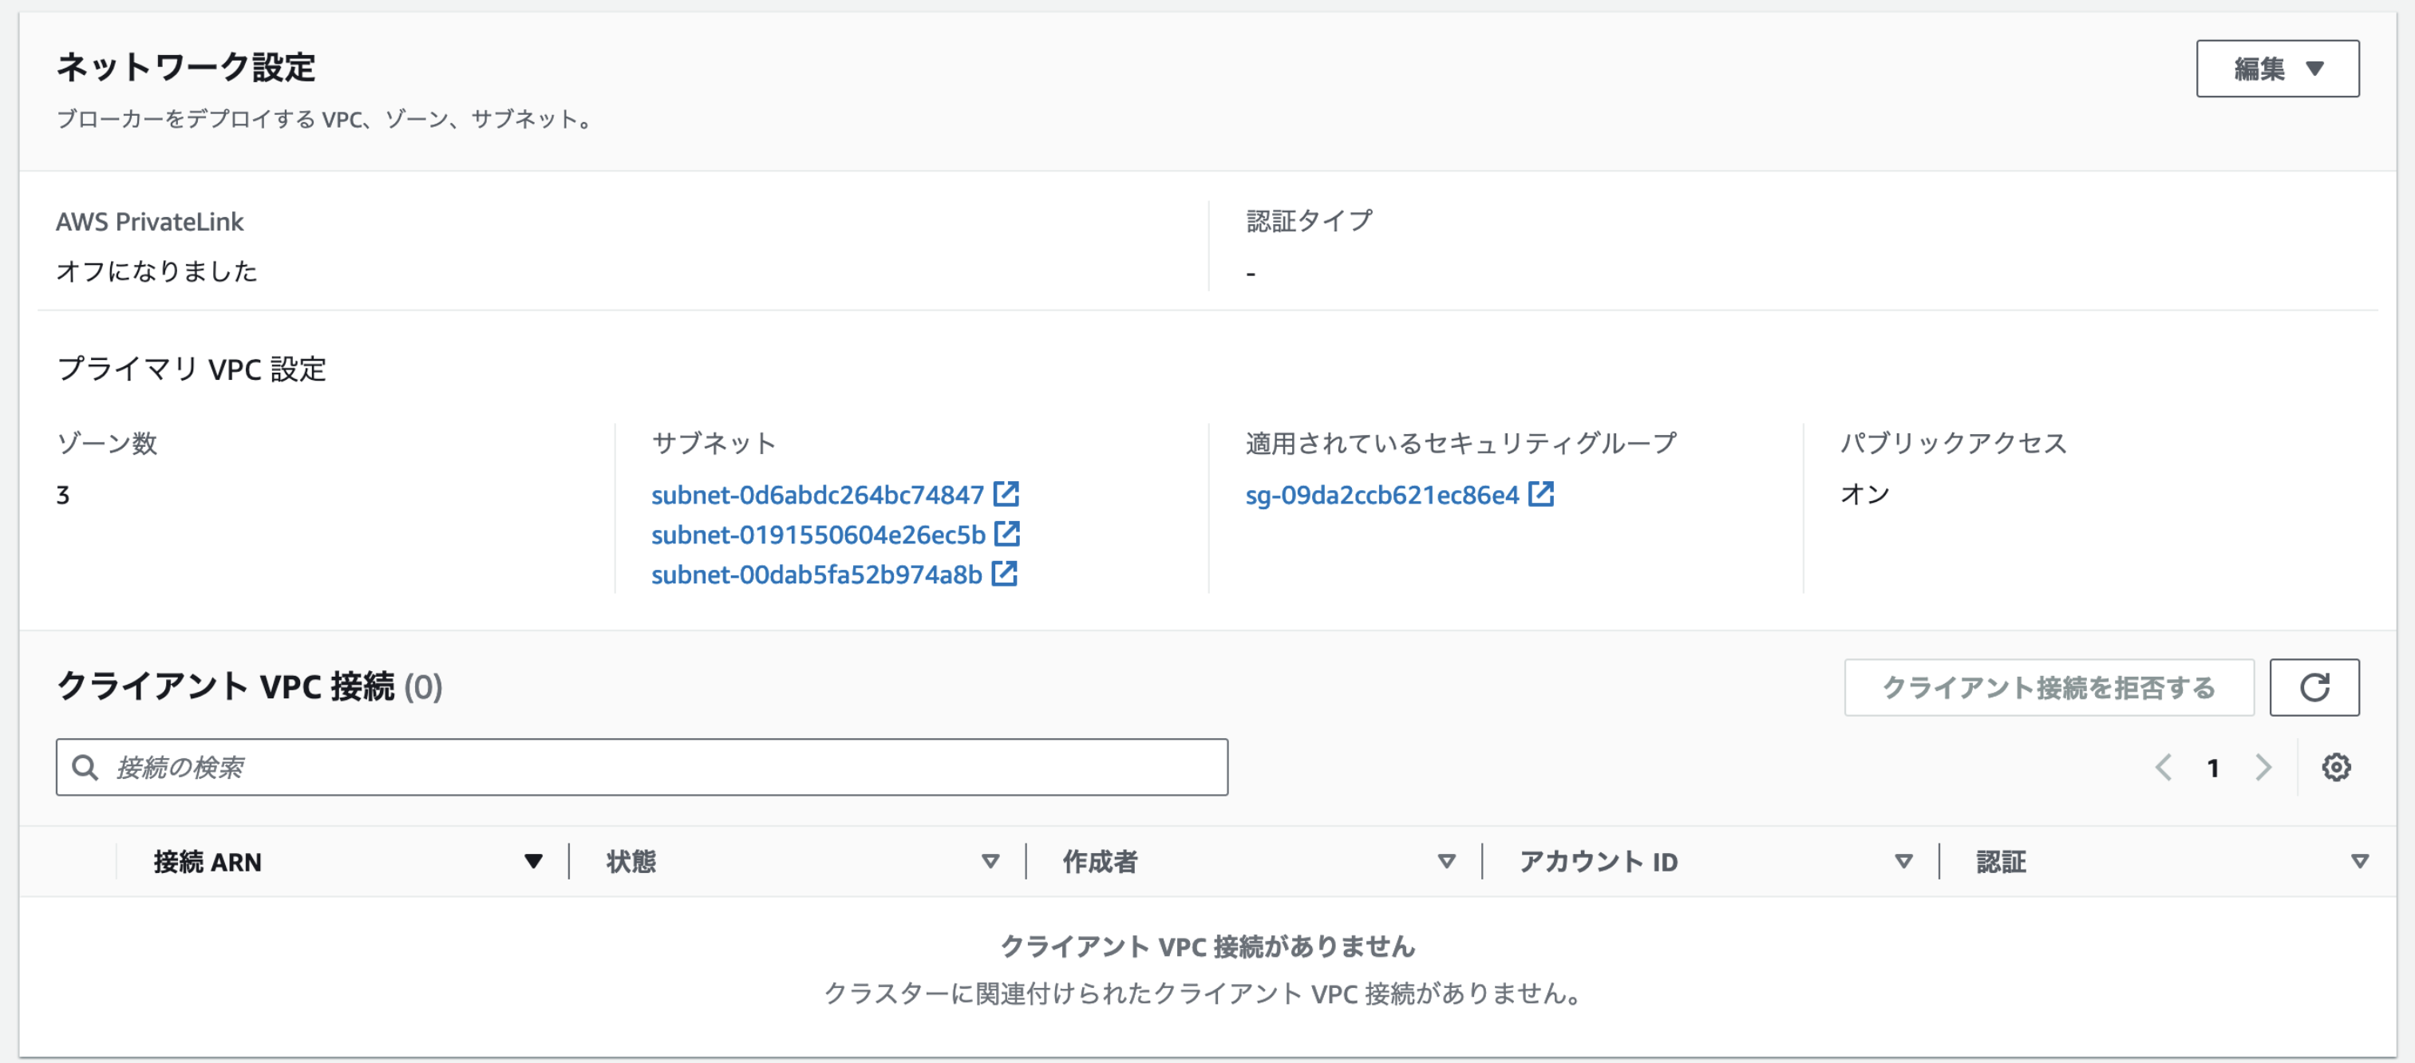Image resolution: width=2415 pixels, height=1063 pixels.
Task: Sort by 状態 column arrow
Action: pyautogui.click(x=990, y=860)
